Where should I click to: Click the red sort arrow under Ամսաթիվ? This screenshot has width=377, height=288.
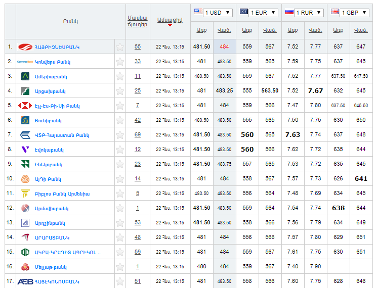point(170,25)
